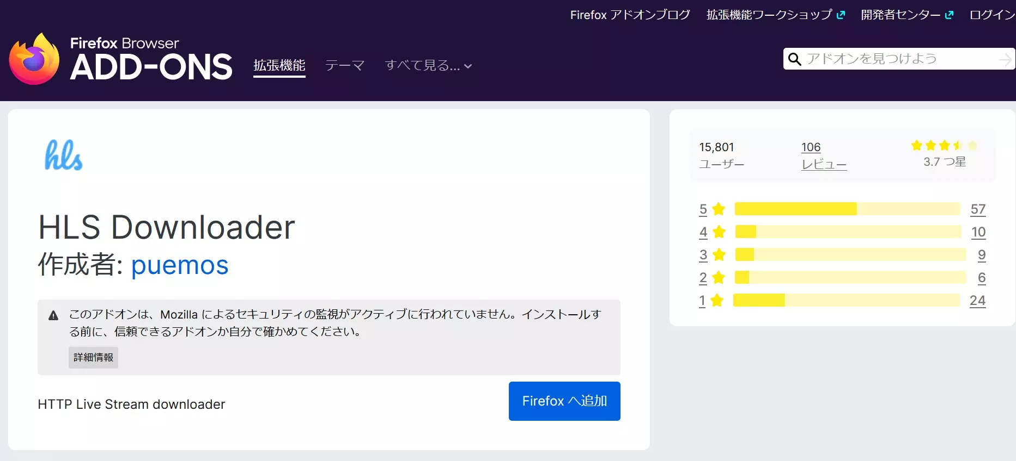Click the 15,801 ユーザー count text
Screen dimensions: 1016x461
721,155
